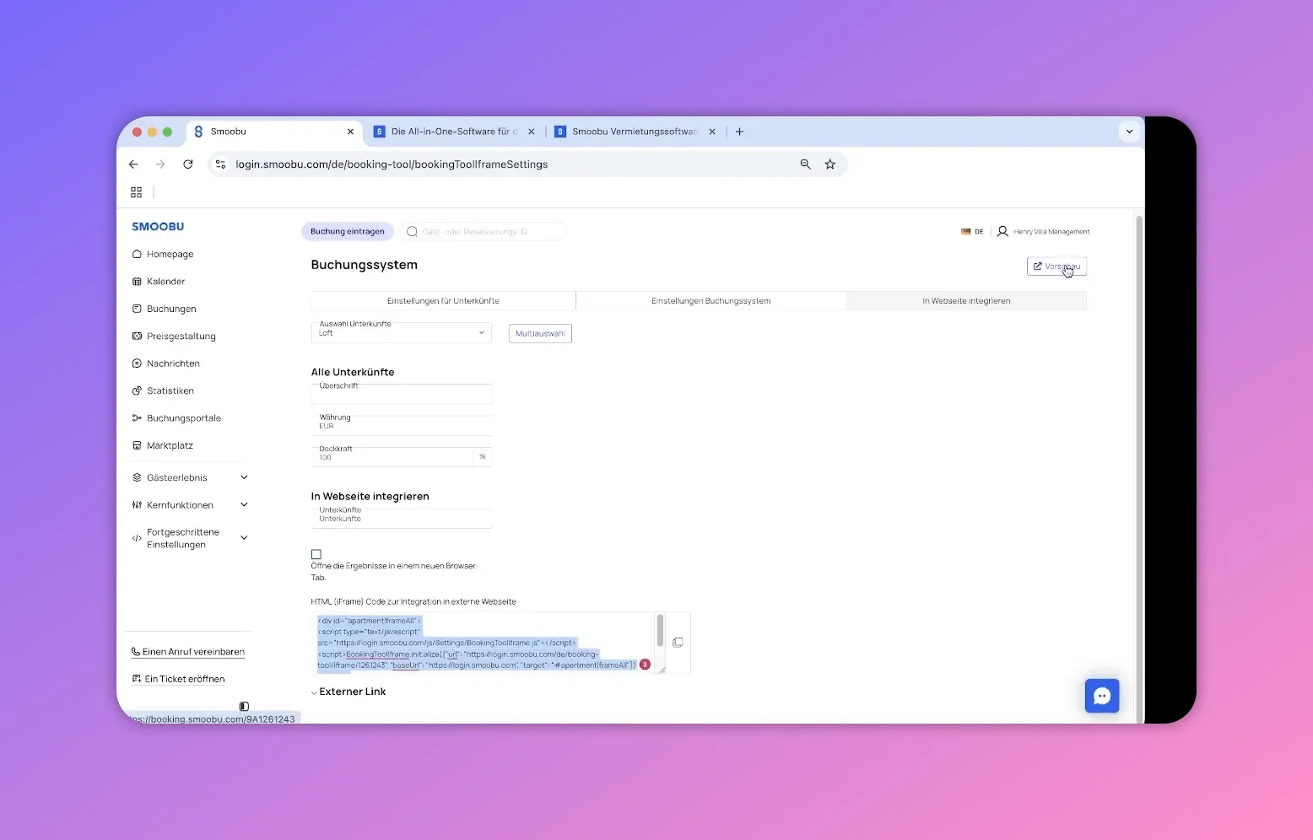The height and width of the screenshot is (840, 1313).
Task: Click the browser forward arrow
Action: click(x=160, y=164)
